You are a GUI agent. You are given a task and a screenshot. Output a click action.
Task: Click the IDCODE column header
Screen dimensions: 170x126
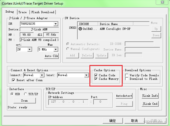[x=88, y=24]
